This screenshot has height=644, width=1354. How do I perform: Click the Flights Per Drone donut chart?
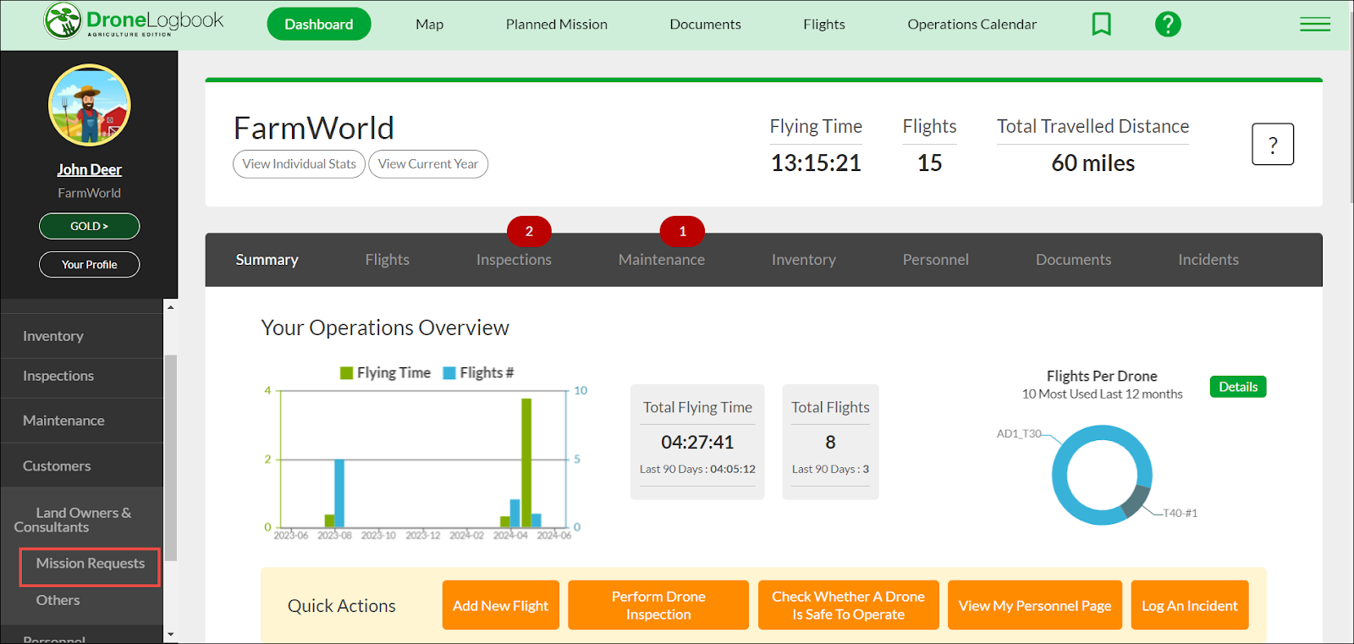(1102, 475)
